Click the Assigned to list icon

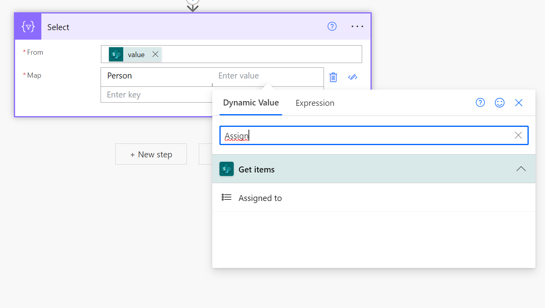[x=226, y=197]
